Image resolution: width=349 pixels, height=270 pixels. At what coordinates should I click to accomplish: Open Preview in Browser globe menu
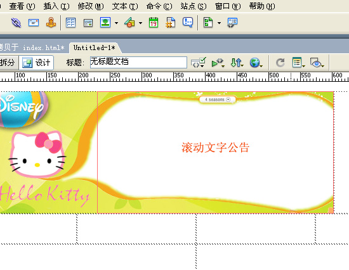point(256,63)
